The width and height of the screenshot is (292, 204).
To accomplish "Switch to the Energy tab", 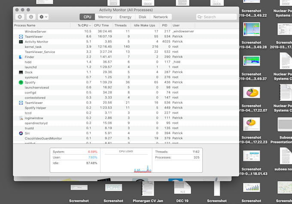I will [x=125, y=17].
